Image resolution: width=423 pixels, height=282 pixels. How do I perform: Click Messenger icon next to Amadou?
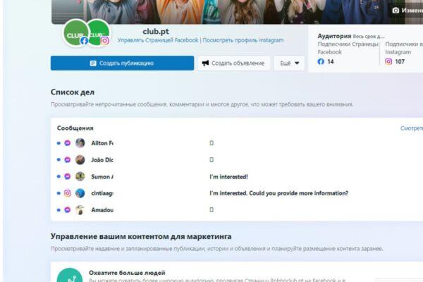(68, 210)
